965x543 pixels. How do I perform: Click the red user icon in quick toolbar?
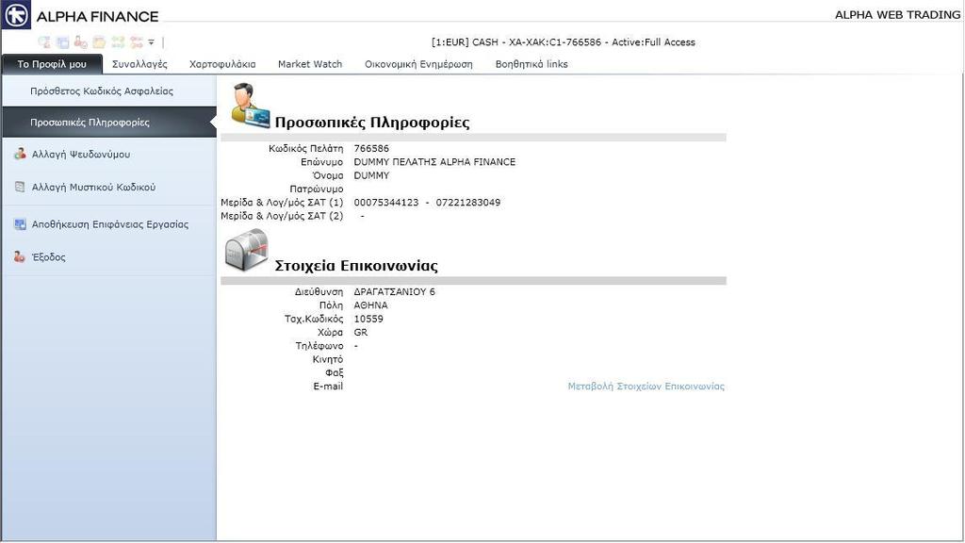pos(81,41)
